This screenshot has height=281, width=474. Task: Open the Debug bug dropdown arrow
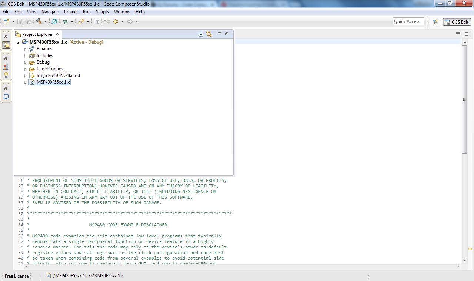tap(72, 21)
